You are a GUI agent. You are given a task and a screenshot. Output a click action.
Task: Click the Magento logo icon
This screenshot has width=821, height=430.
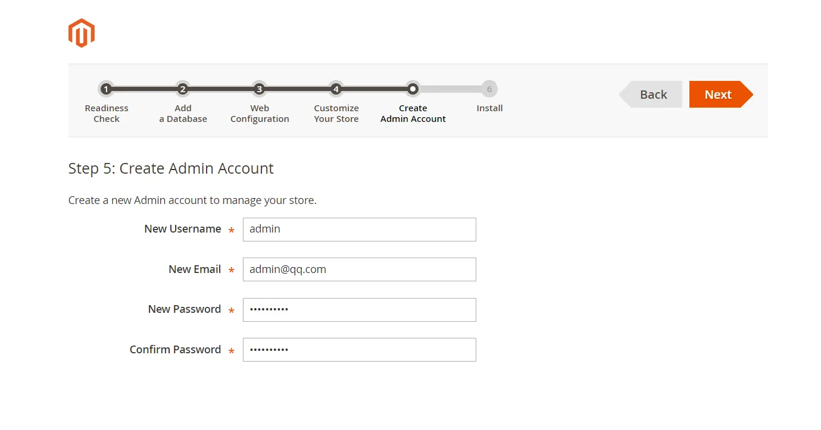tap(82, 33)
